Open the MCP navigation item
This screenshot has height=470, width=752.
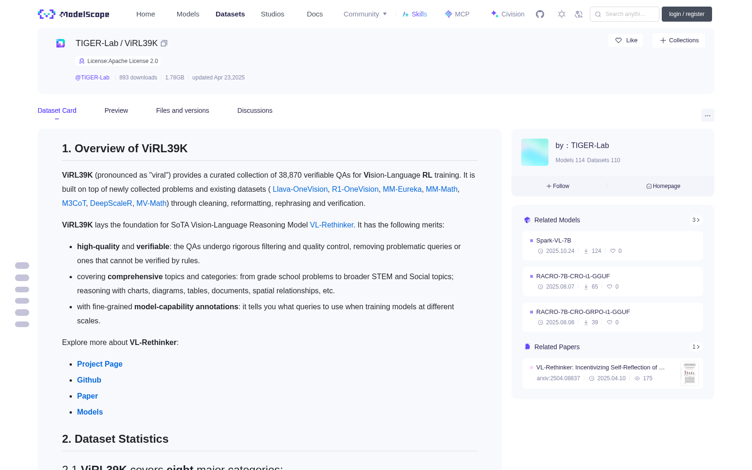tap(457, 14)
